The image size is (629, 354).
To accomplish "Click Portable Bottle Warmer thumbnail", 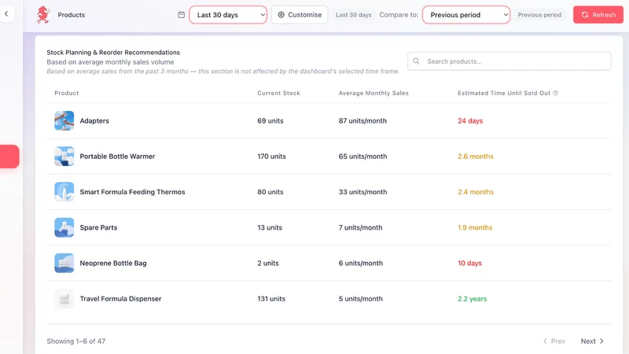I will click(64, 157).
